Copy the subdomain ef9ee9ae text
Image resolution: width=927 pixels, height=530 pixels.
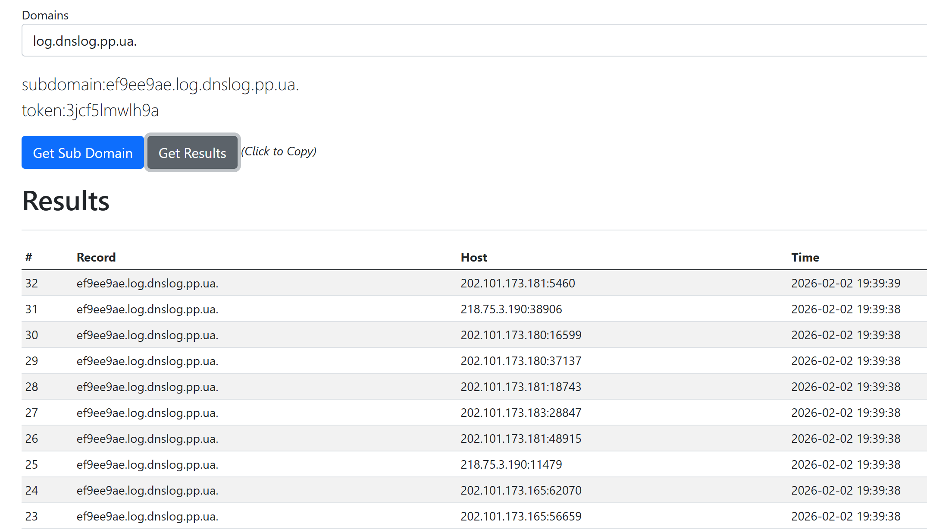point(160,85)
